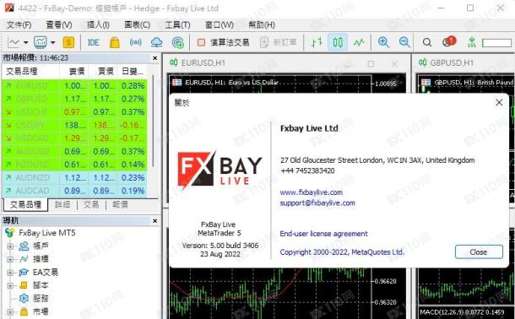Select the GBPUSD row in Market Watch
Screen dimensions: 515x319
74,99
